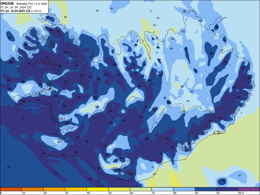Screen dimensions: 260x195
Task: Click the legend tick label '30'
Action: (67, 193)
